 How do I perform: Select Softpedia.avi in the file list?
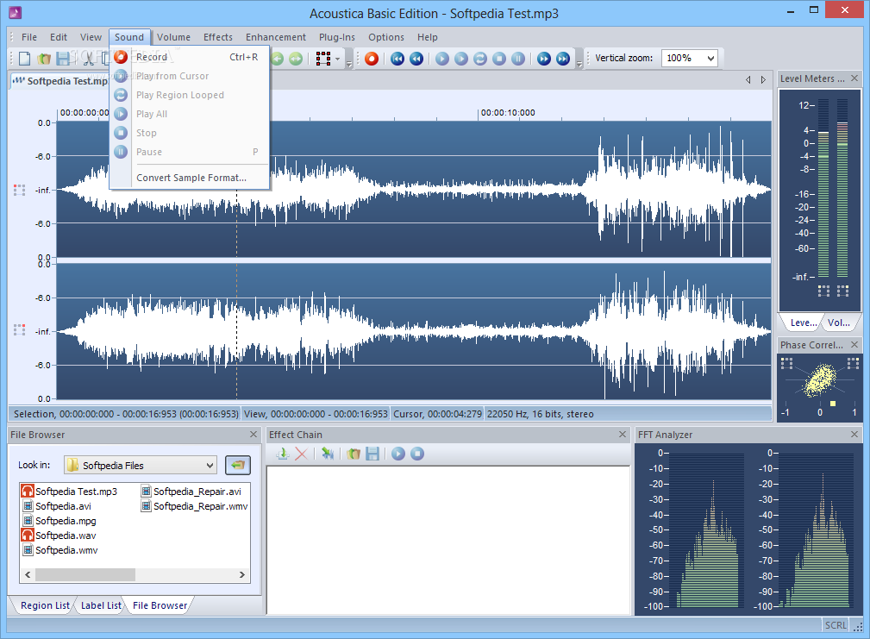coord(57,506)
